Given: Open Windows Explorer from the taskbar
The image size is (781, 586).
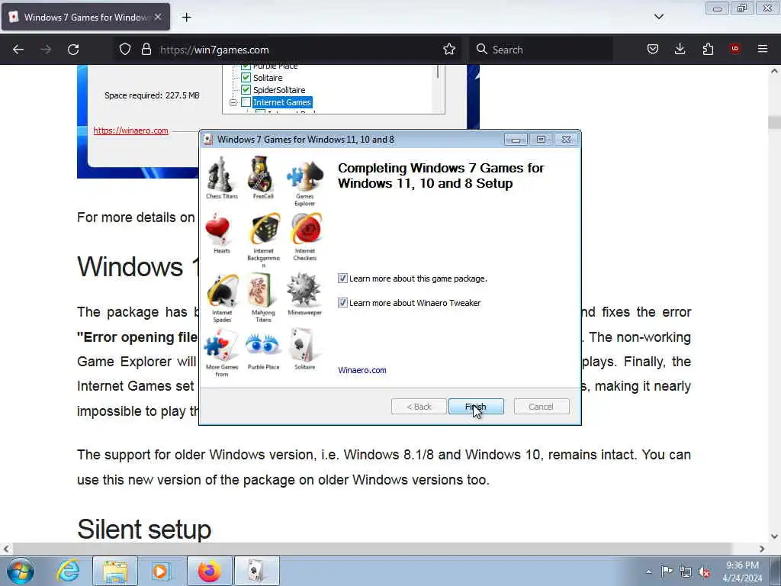Looking at the screenshot, I should (x=115, y=571).
